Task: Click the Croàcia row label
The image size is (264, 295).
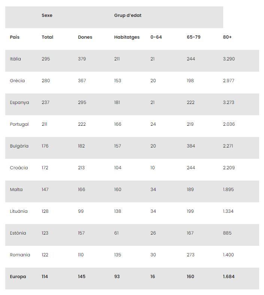Action: point(19,168)
